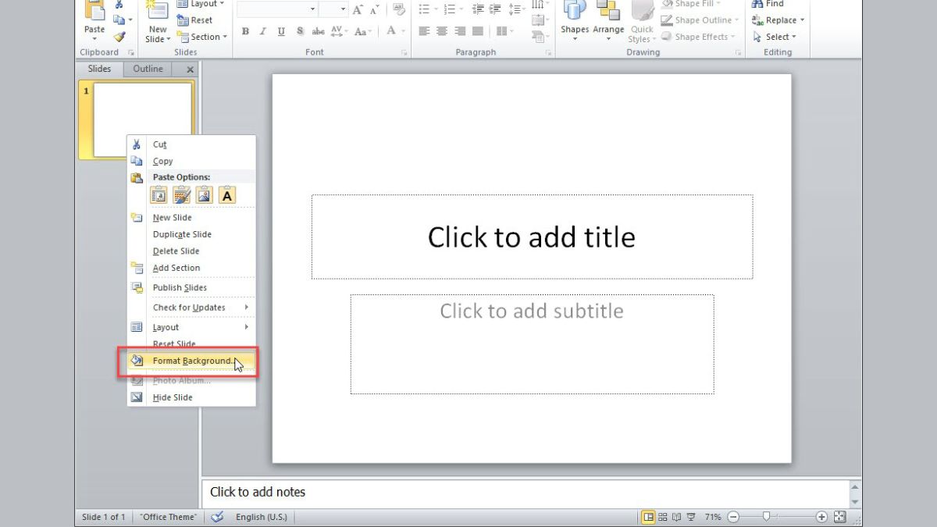Toggle Italic formatting
Image resolution: width=937 pixels, height=527 pixels.
pos(263,31)
